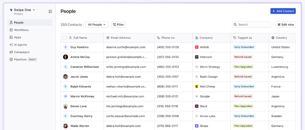Viewport: 305px width, 130px height.
Task: Click Ralph Edwards's R avatar
Action: (66, 86)
